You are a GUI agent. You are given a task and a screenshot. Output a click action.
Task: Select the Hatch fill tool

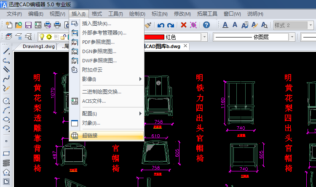pyautogui.click(x=6, y=182)
